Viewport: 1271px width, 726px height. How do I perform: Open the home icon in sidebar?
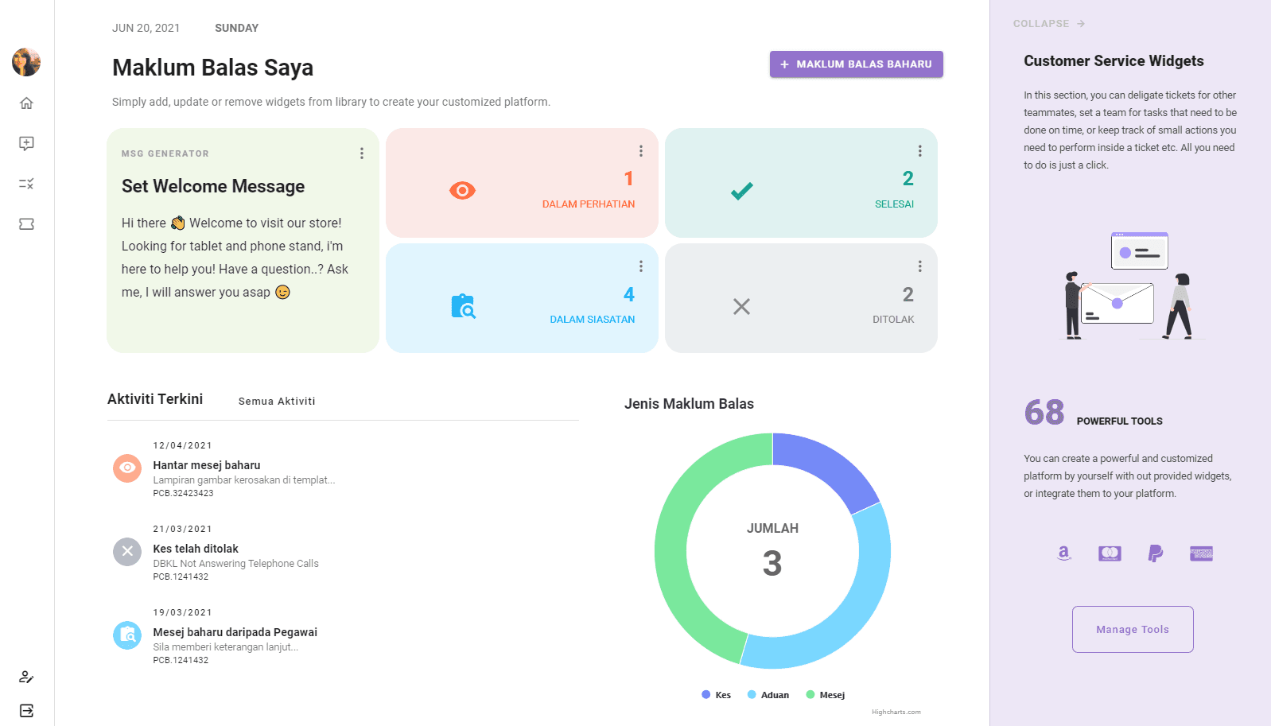pyautogui.click(x=26, y=103)
